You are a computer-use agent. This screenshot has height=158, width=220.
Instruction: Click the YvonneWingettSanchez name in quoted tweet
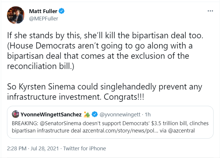(51, 114)
